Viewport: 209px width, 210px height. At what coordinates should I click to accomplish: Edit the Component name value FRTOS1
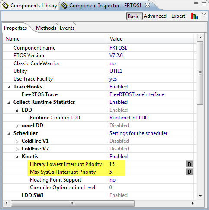click(x=118, y=48)
